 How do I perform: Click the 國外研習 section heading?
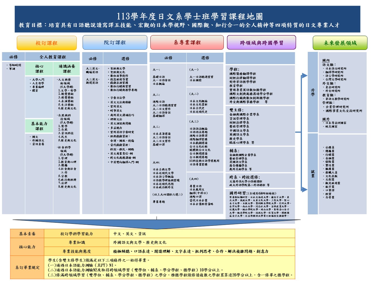[238, 193]
